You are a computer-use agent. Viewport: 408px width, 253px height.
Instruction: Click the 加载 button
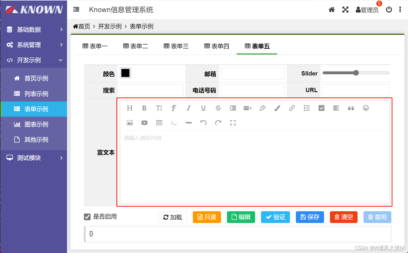tap(172, 217)
